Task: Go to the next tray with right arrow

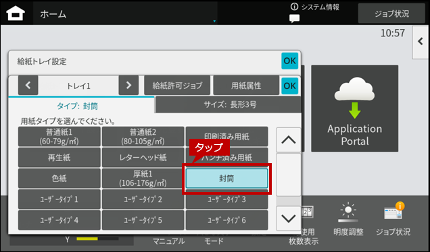Action: pos(128,86)
